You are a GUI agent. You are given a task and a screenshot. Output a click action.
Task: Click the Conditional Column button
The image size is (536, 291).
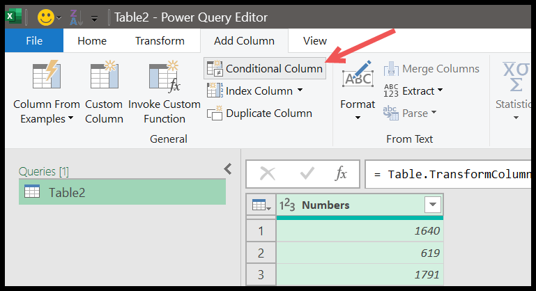pyautogui.click(x=265, y=69)
